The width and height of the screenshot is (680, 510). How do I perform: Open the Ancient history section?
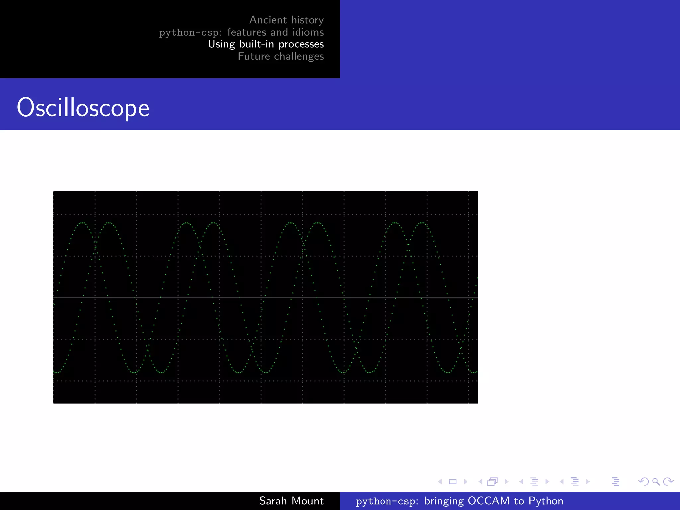(x=287, y=20)
